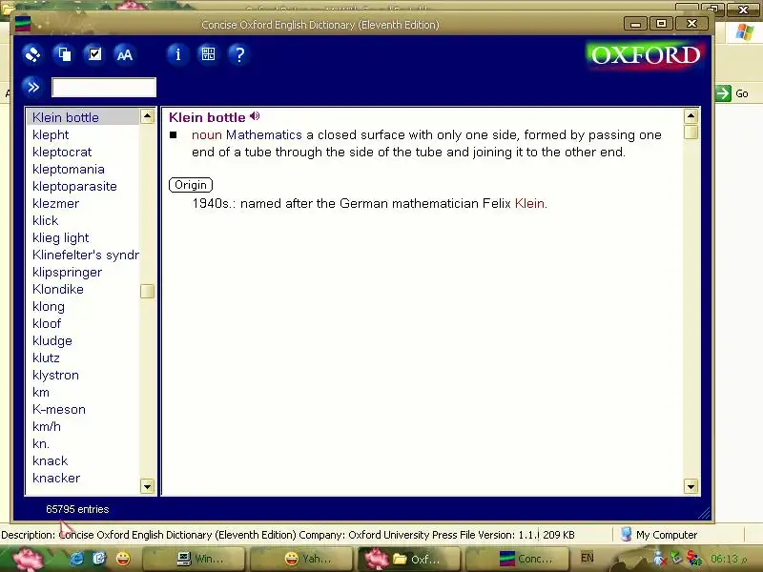Follow the Klein cross-reference link

(x=529, y=203)
